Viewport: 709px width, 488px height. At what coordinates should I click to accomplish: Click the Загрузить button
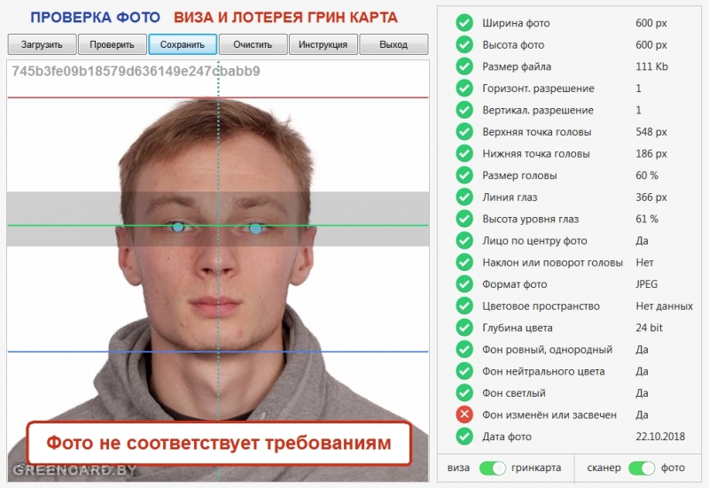click(42, 44)
